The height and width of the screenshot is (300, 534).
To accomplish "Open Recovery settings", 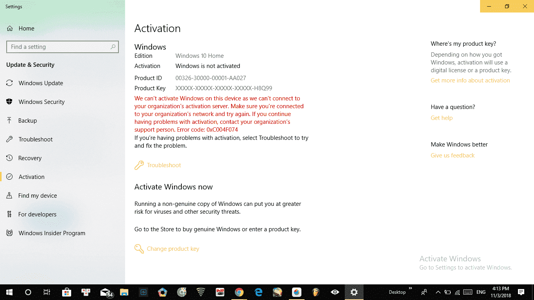I will (x=63, y=158).
